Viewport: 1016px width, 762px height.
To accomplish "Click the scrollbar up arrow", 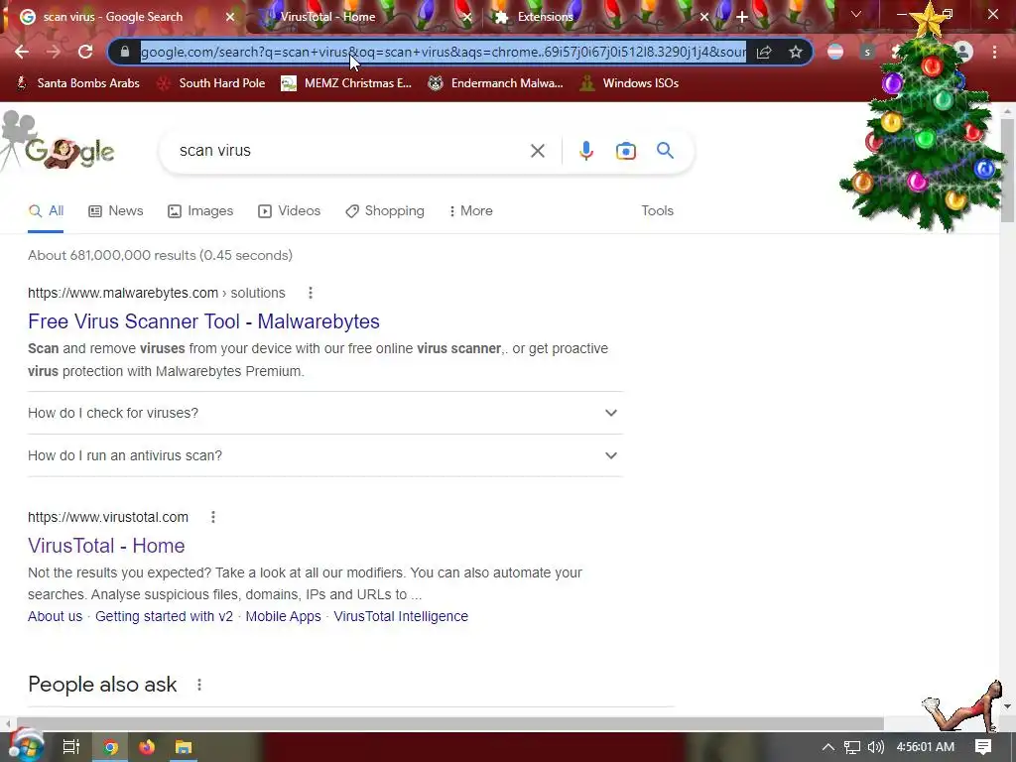I will pos(1007,111).
